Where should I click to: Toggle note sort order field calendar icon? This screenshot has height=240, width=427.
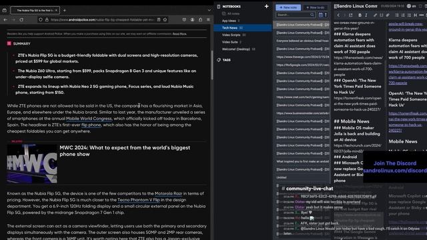[320, 15]
